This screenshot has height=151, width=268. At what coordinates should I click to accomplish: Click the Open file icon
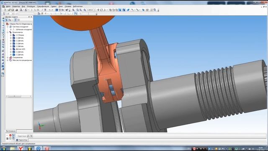coord(9,10)
